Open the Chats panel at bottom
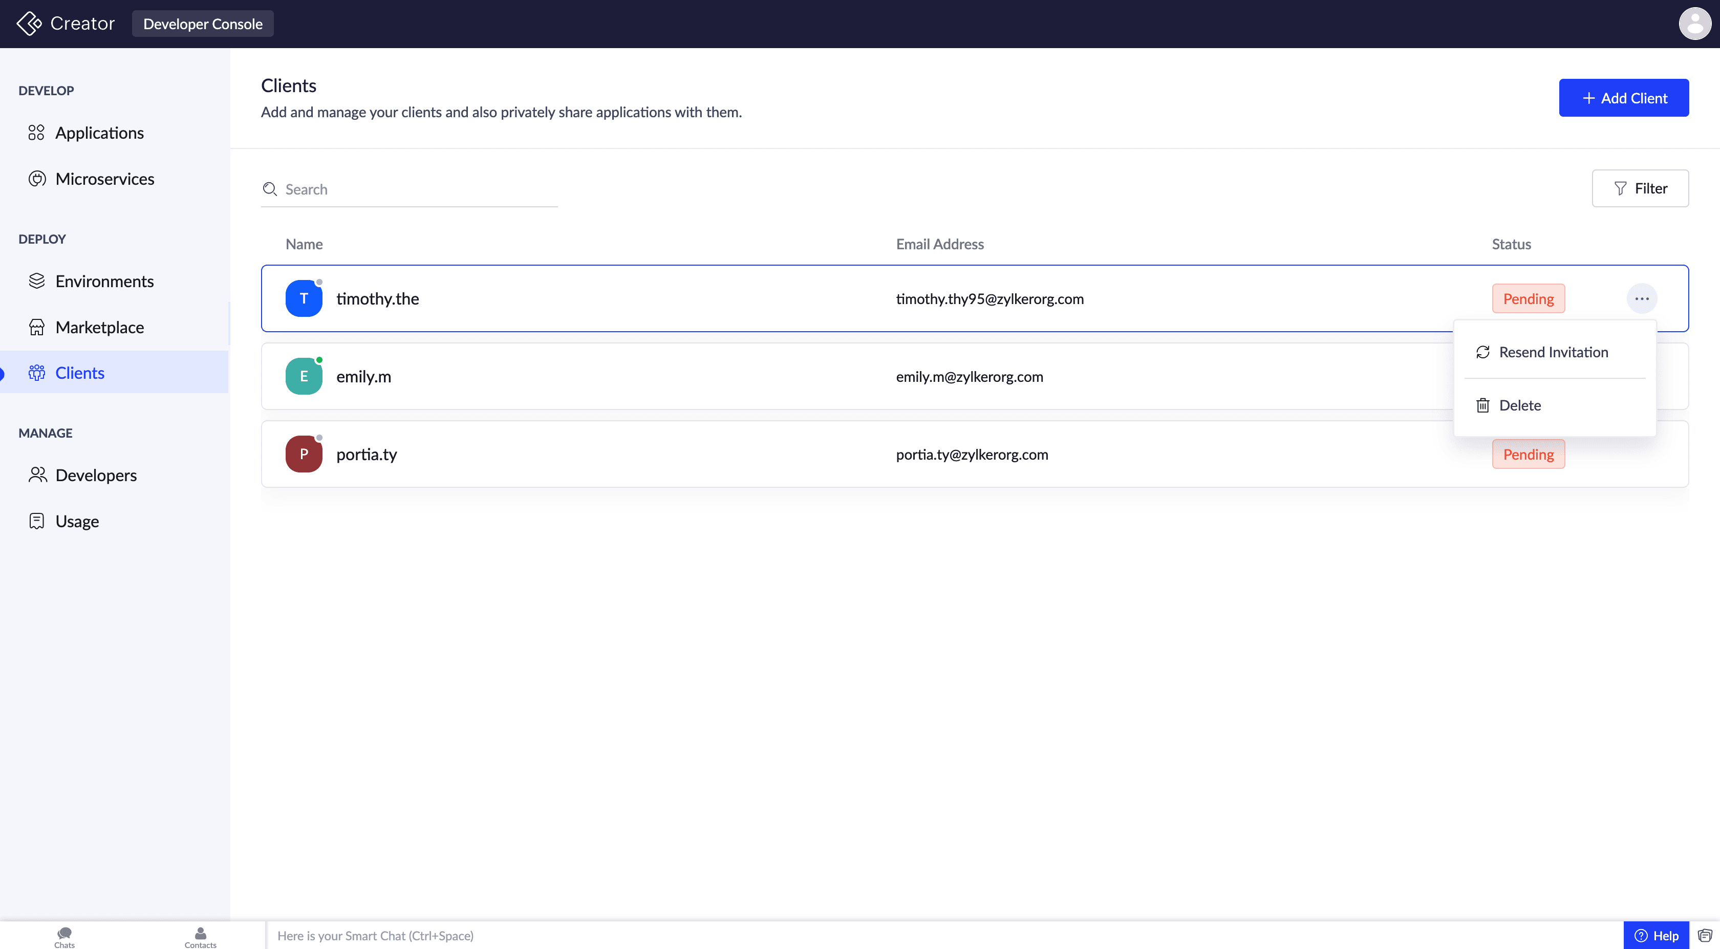 [65, 936]
